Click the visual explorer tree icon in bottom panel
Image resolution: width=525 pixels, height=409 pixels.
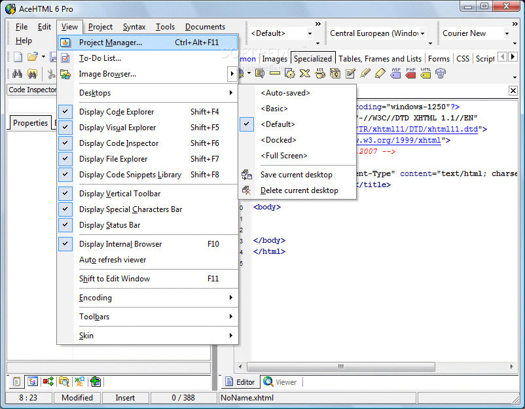click(x=33, y=382)
